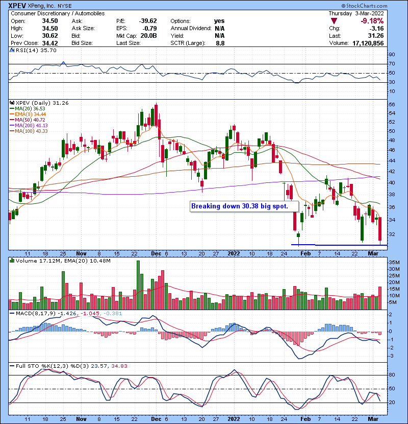Select the XPeng, Inc. company name
Image resolution: width=408 pixels, height=424 pixels.
click(42, 6)
